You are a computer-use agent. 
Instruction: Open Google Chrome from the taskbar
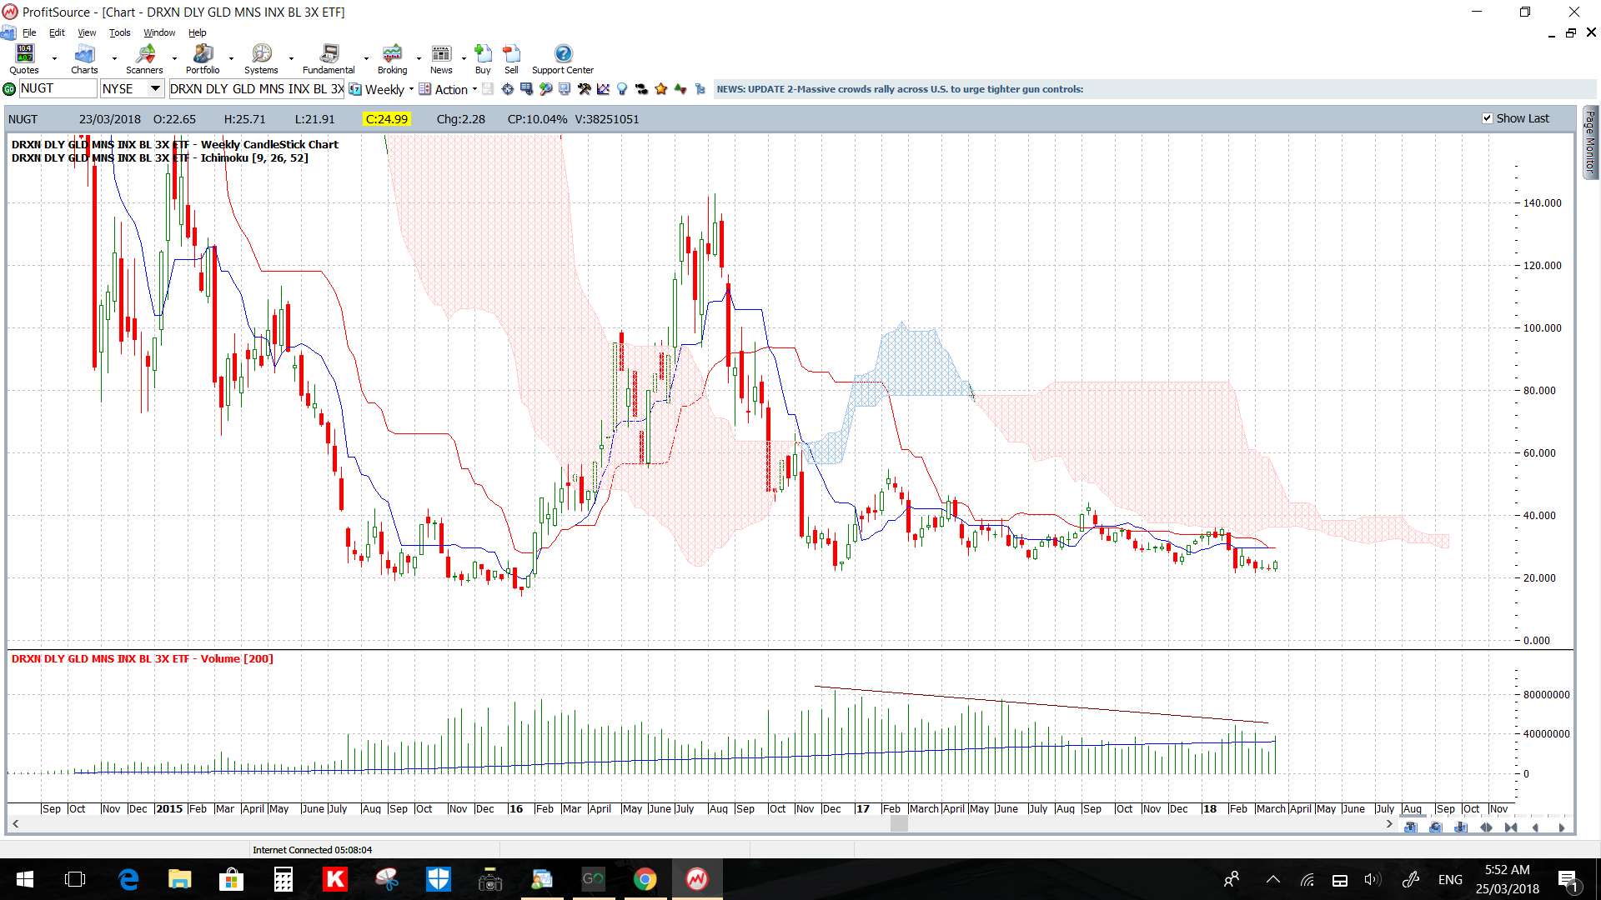tap(645, 879)
